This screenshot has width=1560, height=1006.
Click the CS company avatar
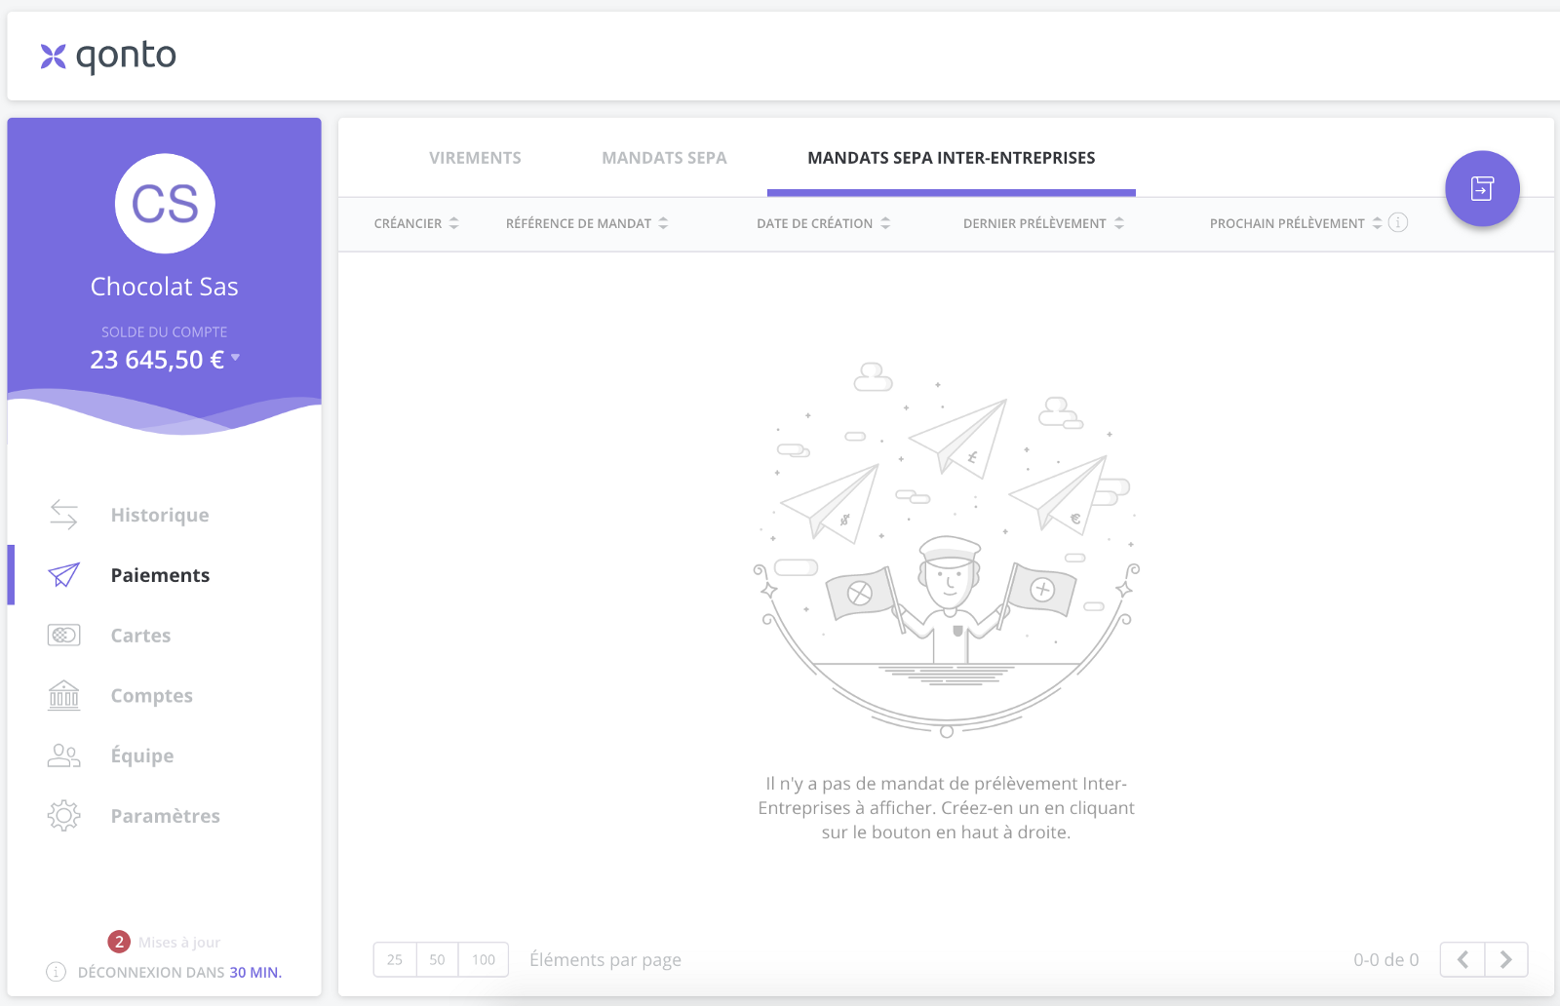click(165, 204)
